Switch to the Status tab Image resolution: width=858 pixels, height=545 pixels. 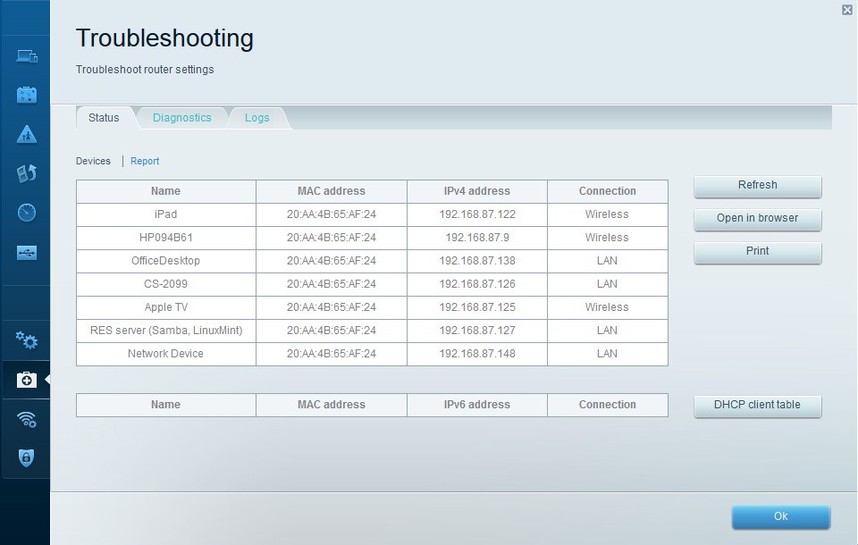point(104,118)
